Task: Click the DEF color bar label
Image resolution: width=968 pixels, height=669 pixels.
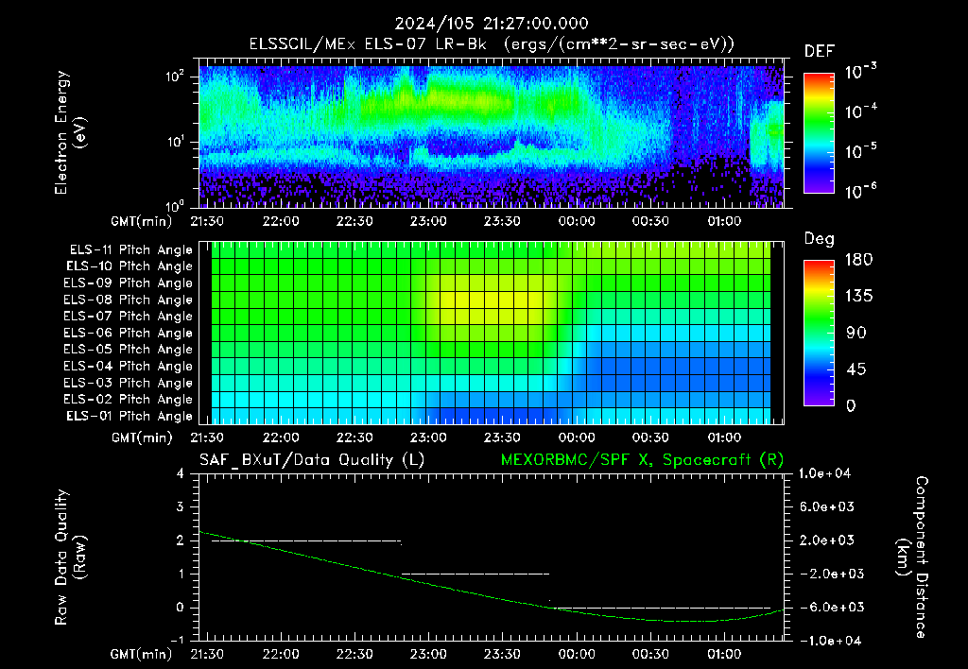Action: tap(820, 52)
